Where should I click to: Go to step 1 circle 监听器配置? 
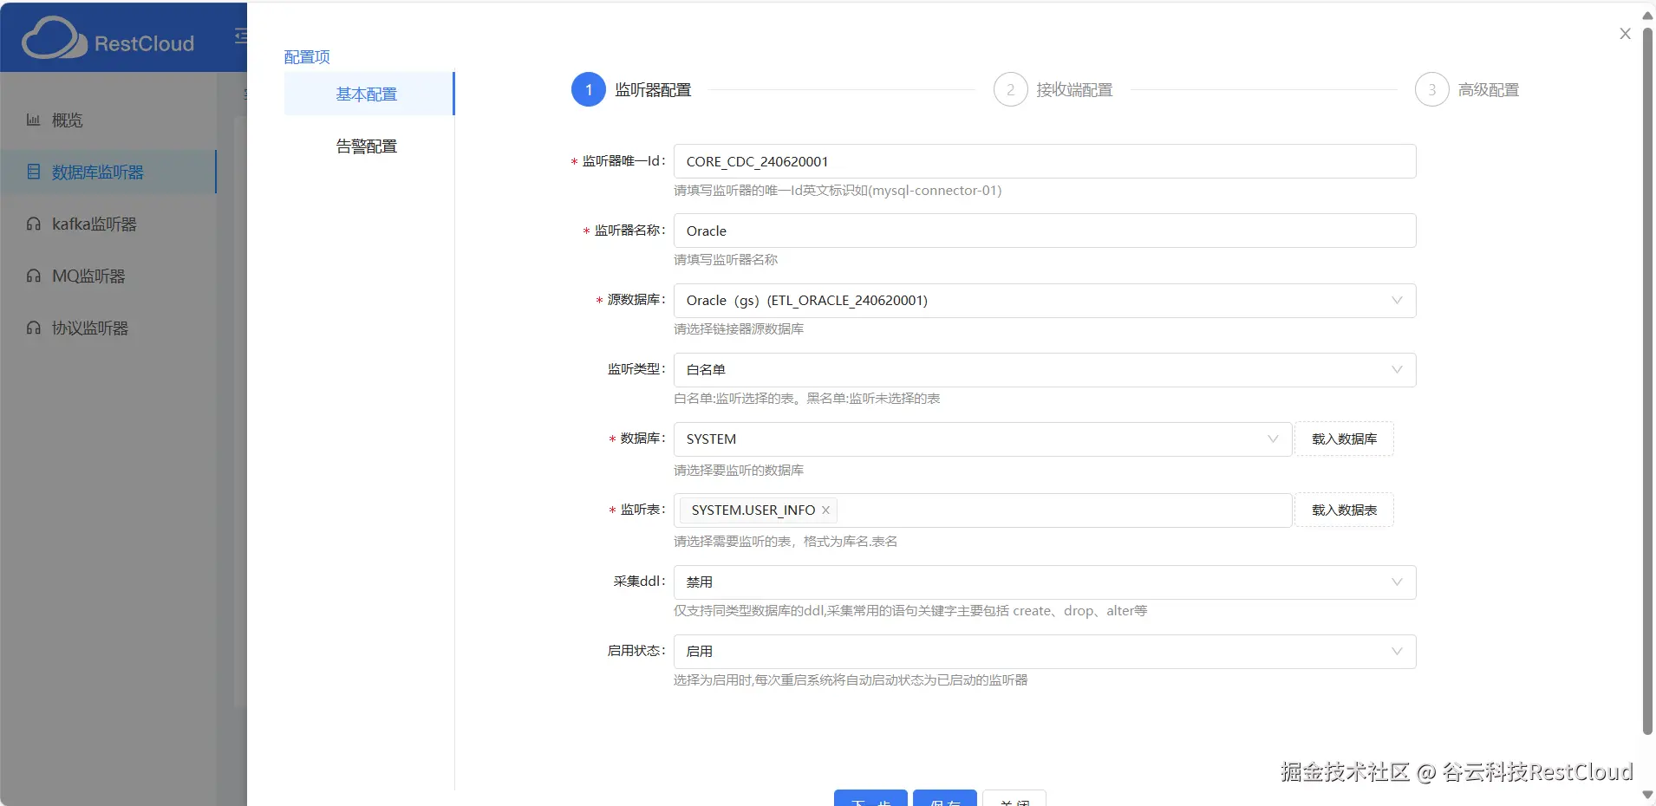[589, 89]
